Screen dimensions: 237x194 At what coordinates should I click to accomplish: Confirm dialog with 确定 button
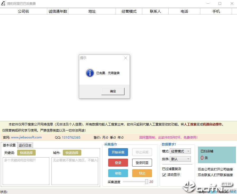pos(113,91)
